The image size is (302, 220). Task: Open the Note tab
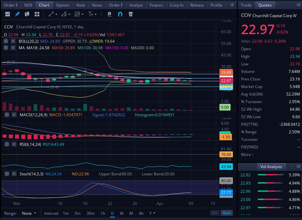click(81, 5)
